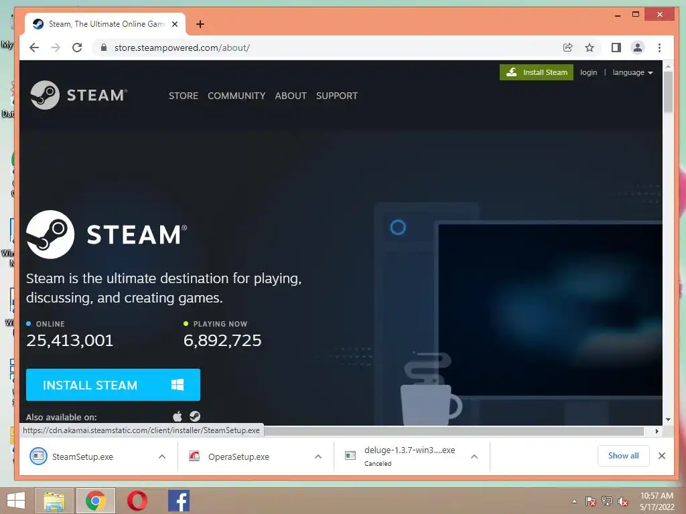Click the PLAYING NOW count 6,892,725
The image size is (686, 514).
[222, 341]
